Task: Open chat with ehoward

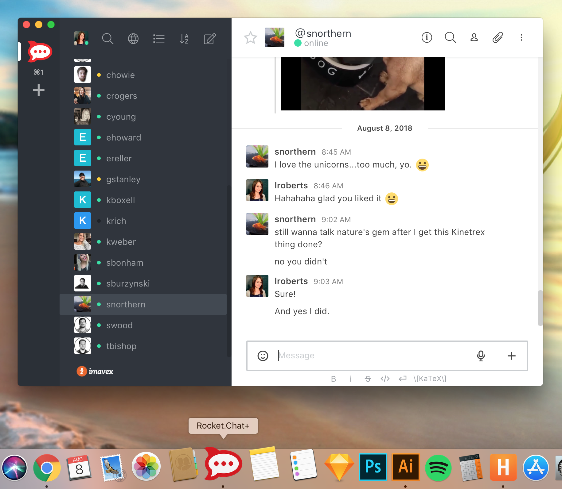Action: 143,137
